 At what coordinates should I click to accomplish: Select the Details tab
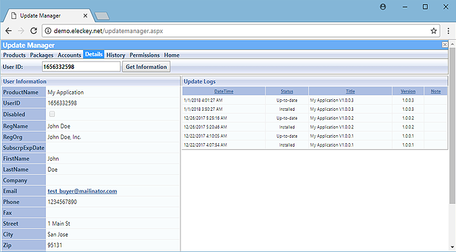tap(94, 55)
